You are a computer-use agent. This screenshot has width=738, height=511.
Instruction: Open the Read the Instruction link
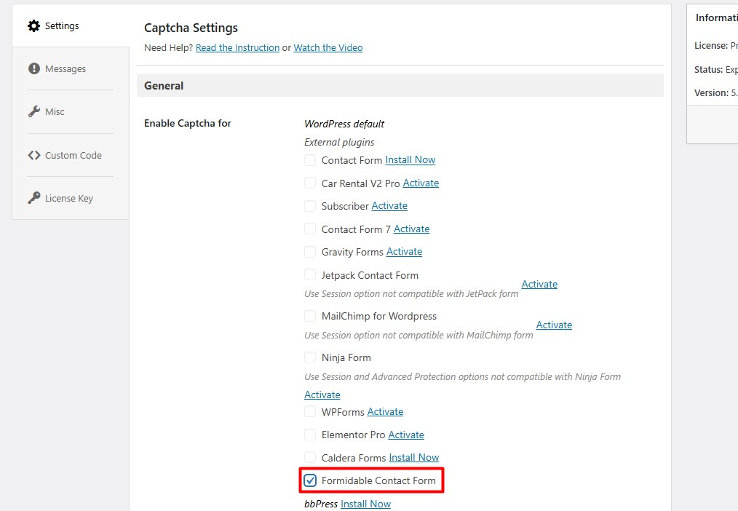(237, 47)
